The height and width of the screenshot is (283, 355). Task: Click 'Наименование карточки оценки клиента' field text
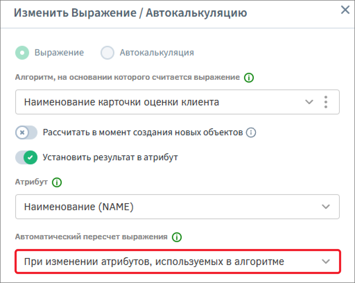[121, 102]
